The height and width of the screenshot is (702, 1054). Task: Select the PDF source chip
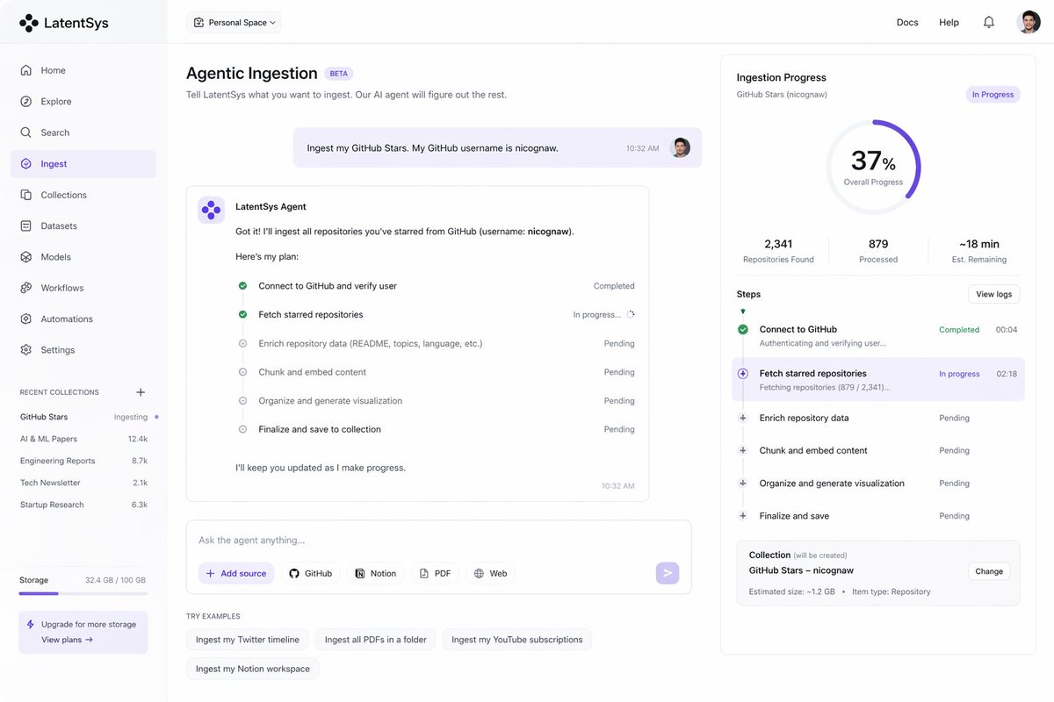(x=435, y=573)
